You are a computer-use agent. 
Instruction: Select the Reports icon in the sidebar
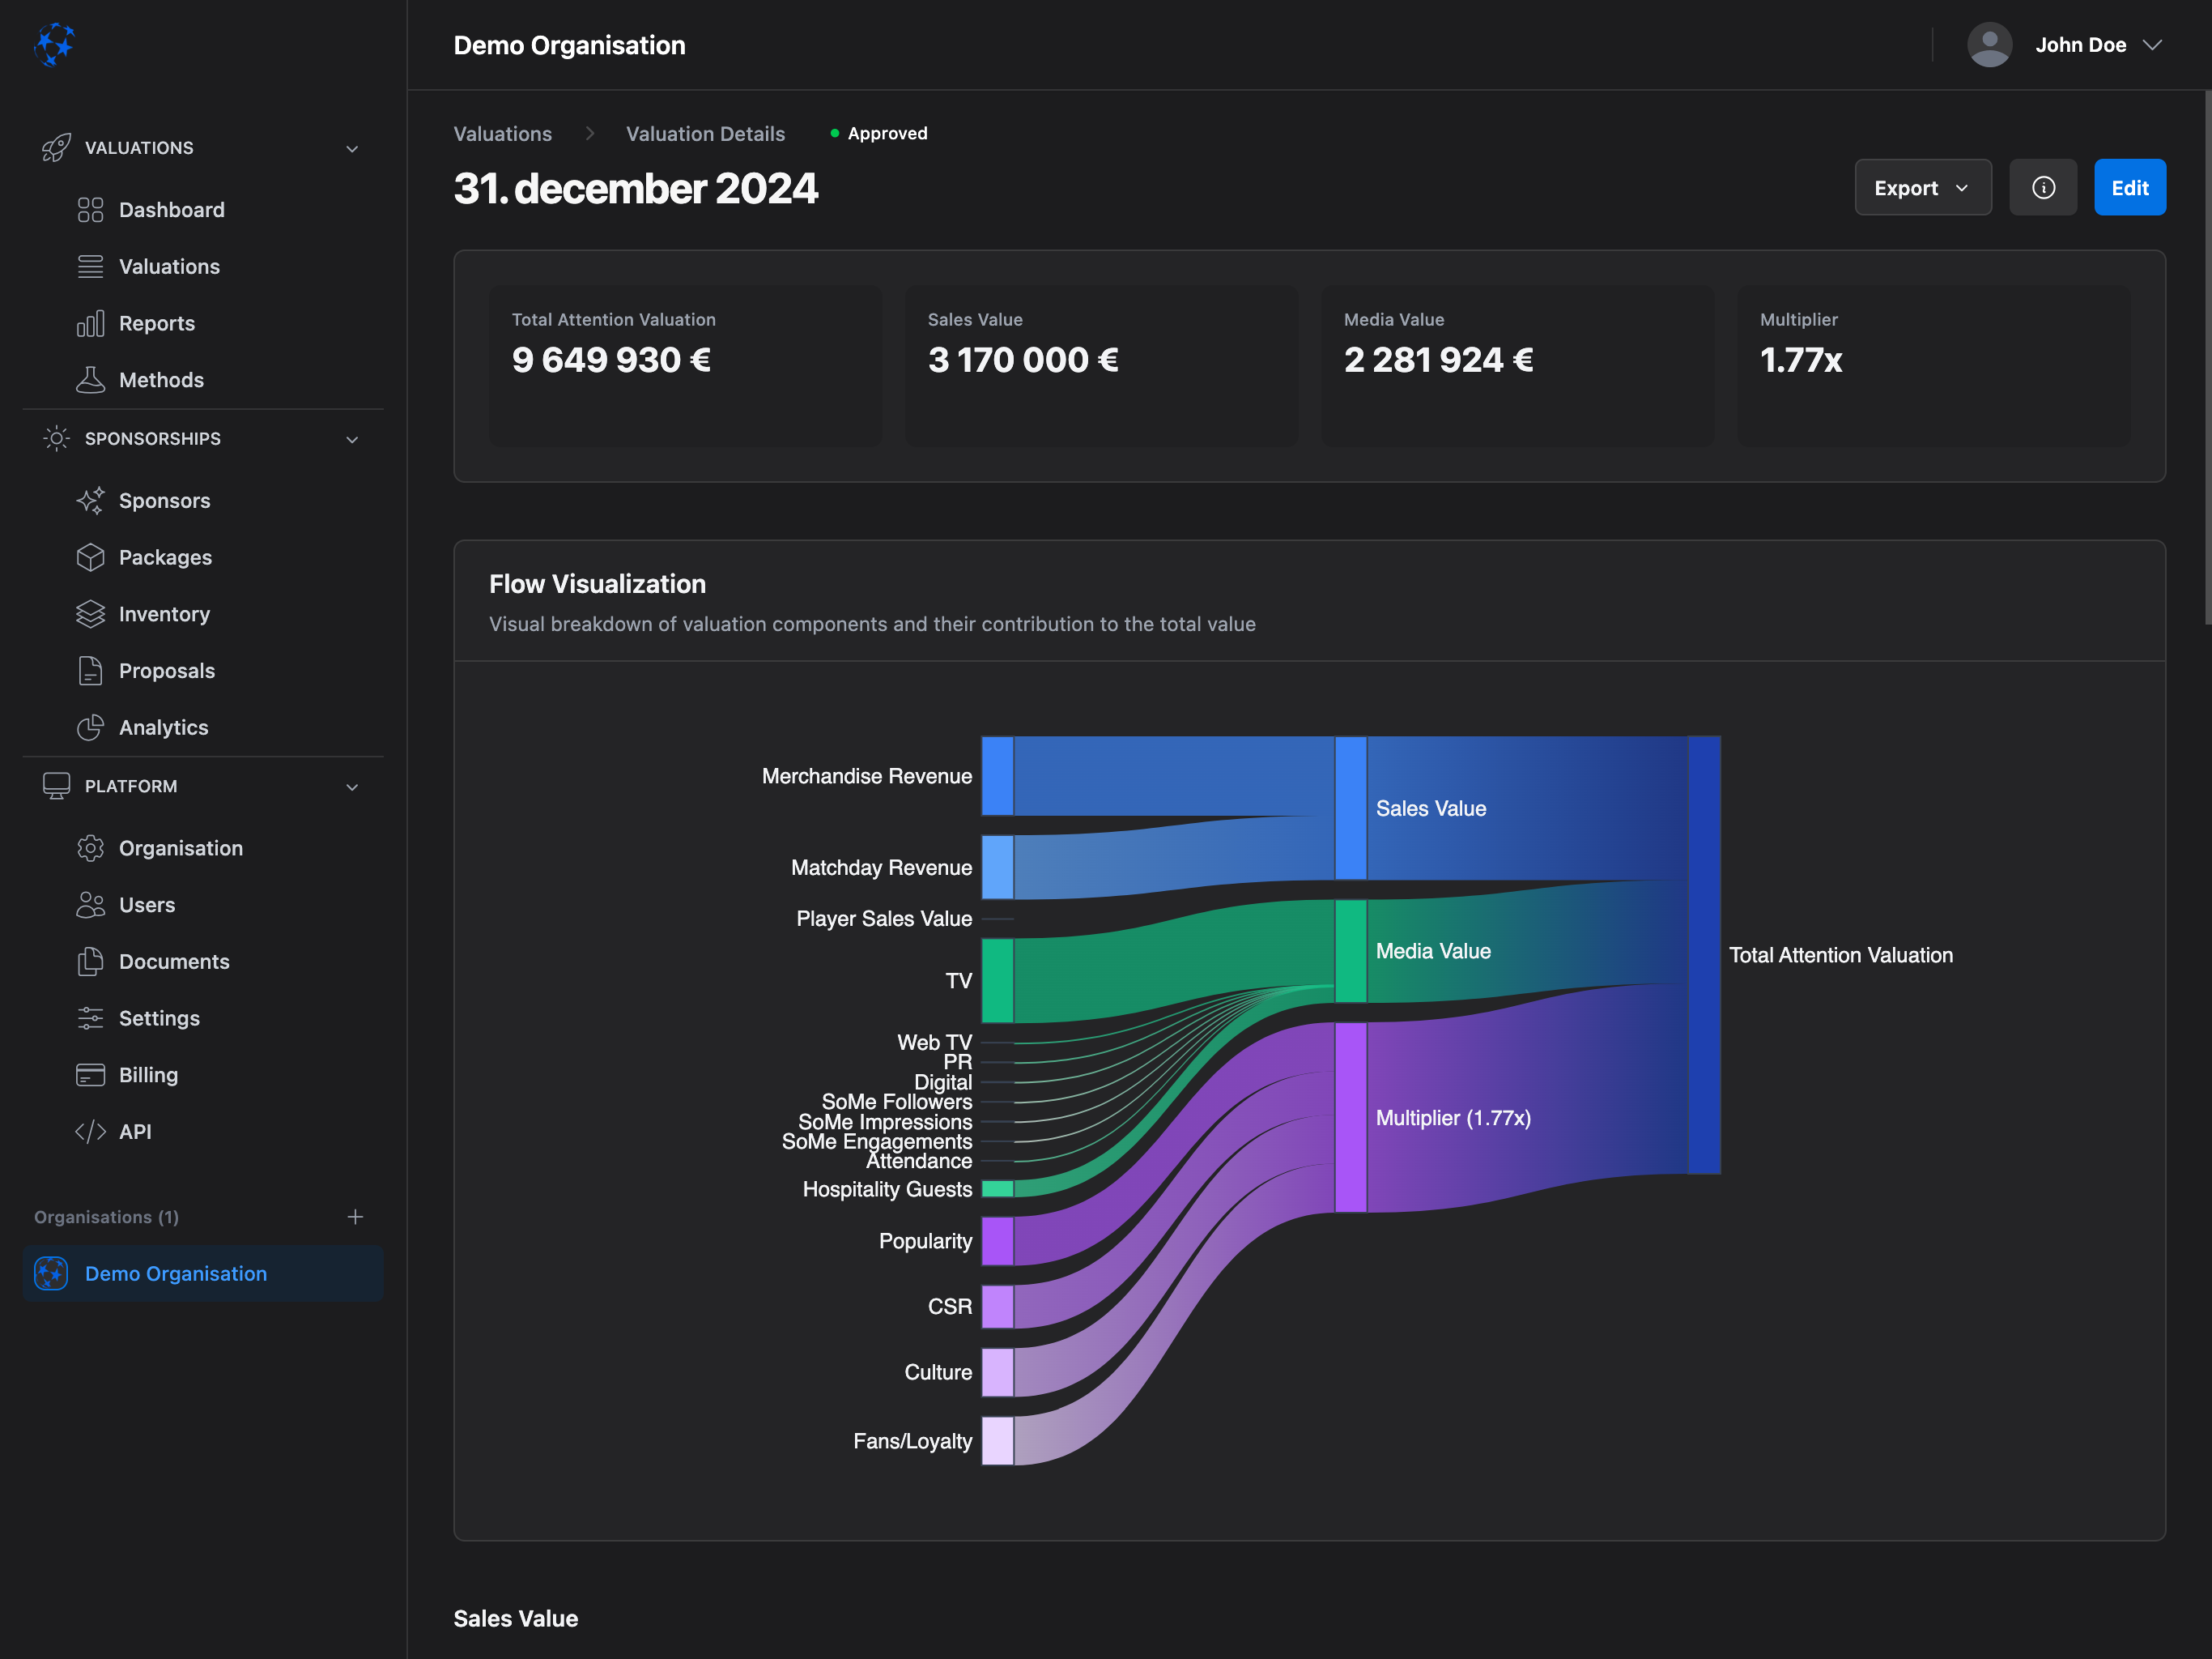[90, 322]
